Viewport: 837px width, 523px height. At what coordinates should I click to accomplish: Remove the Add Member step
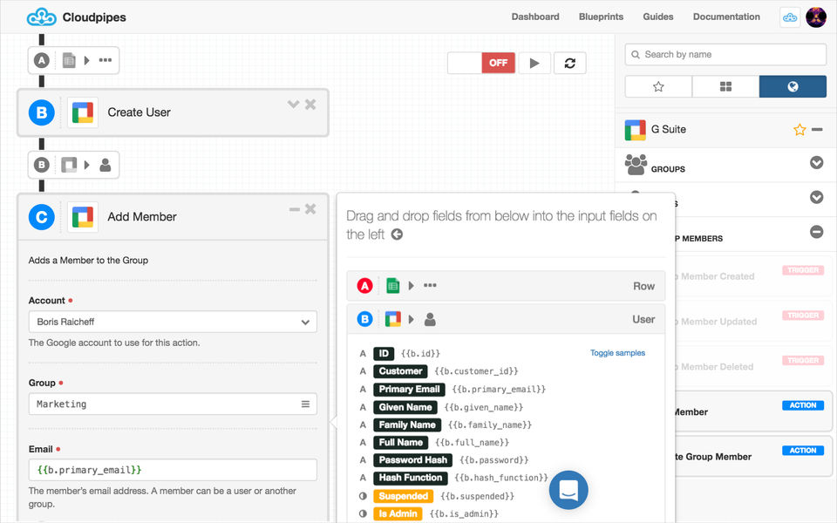tap(310, 209)
